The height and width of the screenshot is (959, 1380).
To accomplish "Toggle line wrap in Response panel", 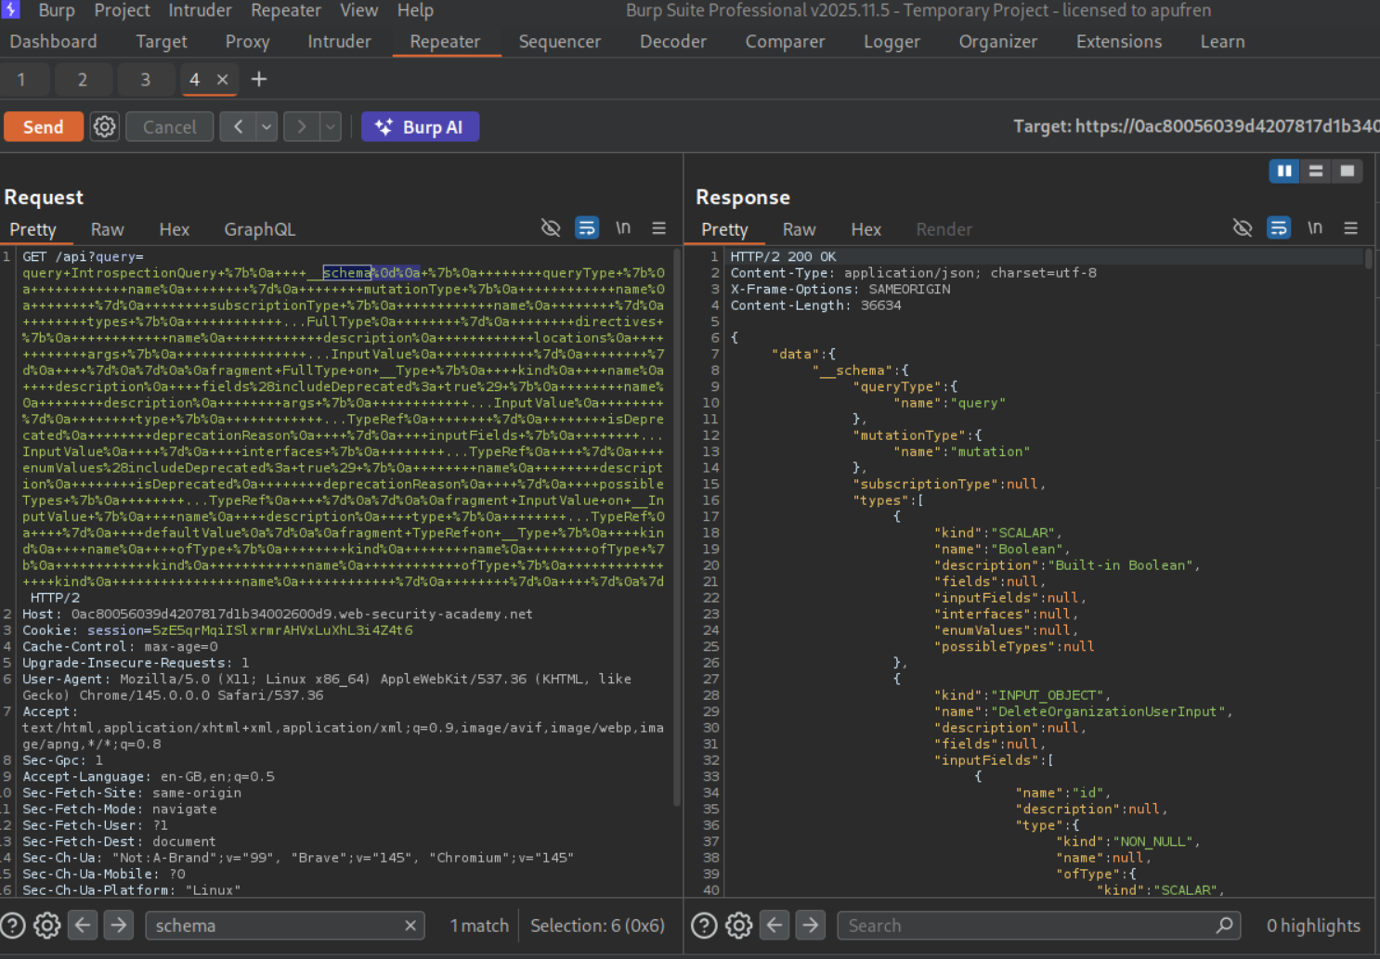I will [x=1279, y=228].
